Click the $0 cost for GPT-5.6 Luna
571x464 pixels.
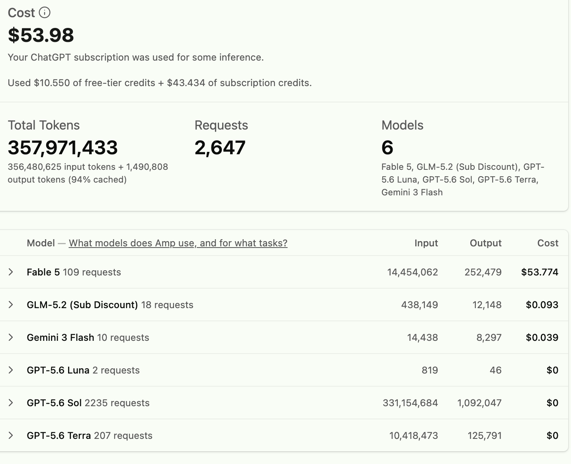click(553, 370)
